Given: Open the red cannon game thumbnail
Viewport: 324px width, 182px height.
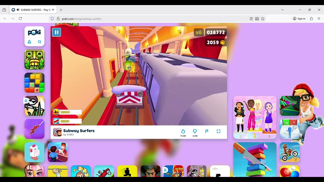Looking at the screenshot, I should click(104, 171).
